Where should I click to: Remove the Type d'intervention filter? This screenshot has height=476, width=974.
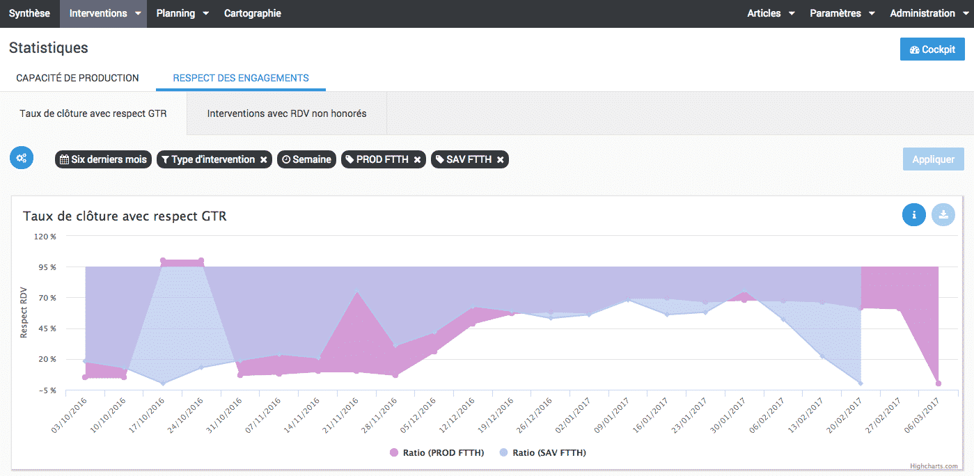point(263,160)
